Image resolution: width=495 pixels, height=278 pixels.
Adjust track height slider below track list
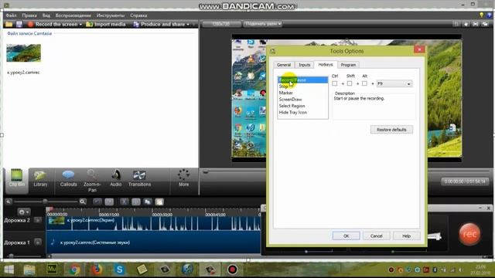[11, 256]
